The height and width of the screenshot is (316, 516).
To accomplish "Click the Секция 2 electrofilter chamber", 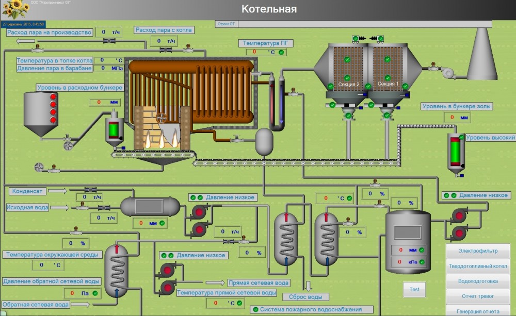I will [346, 69].
